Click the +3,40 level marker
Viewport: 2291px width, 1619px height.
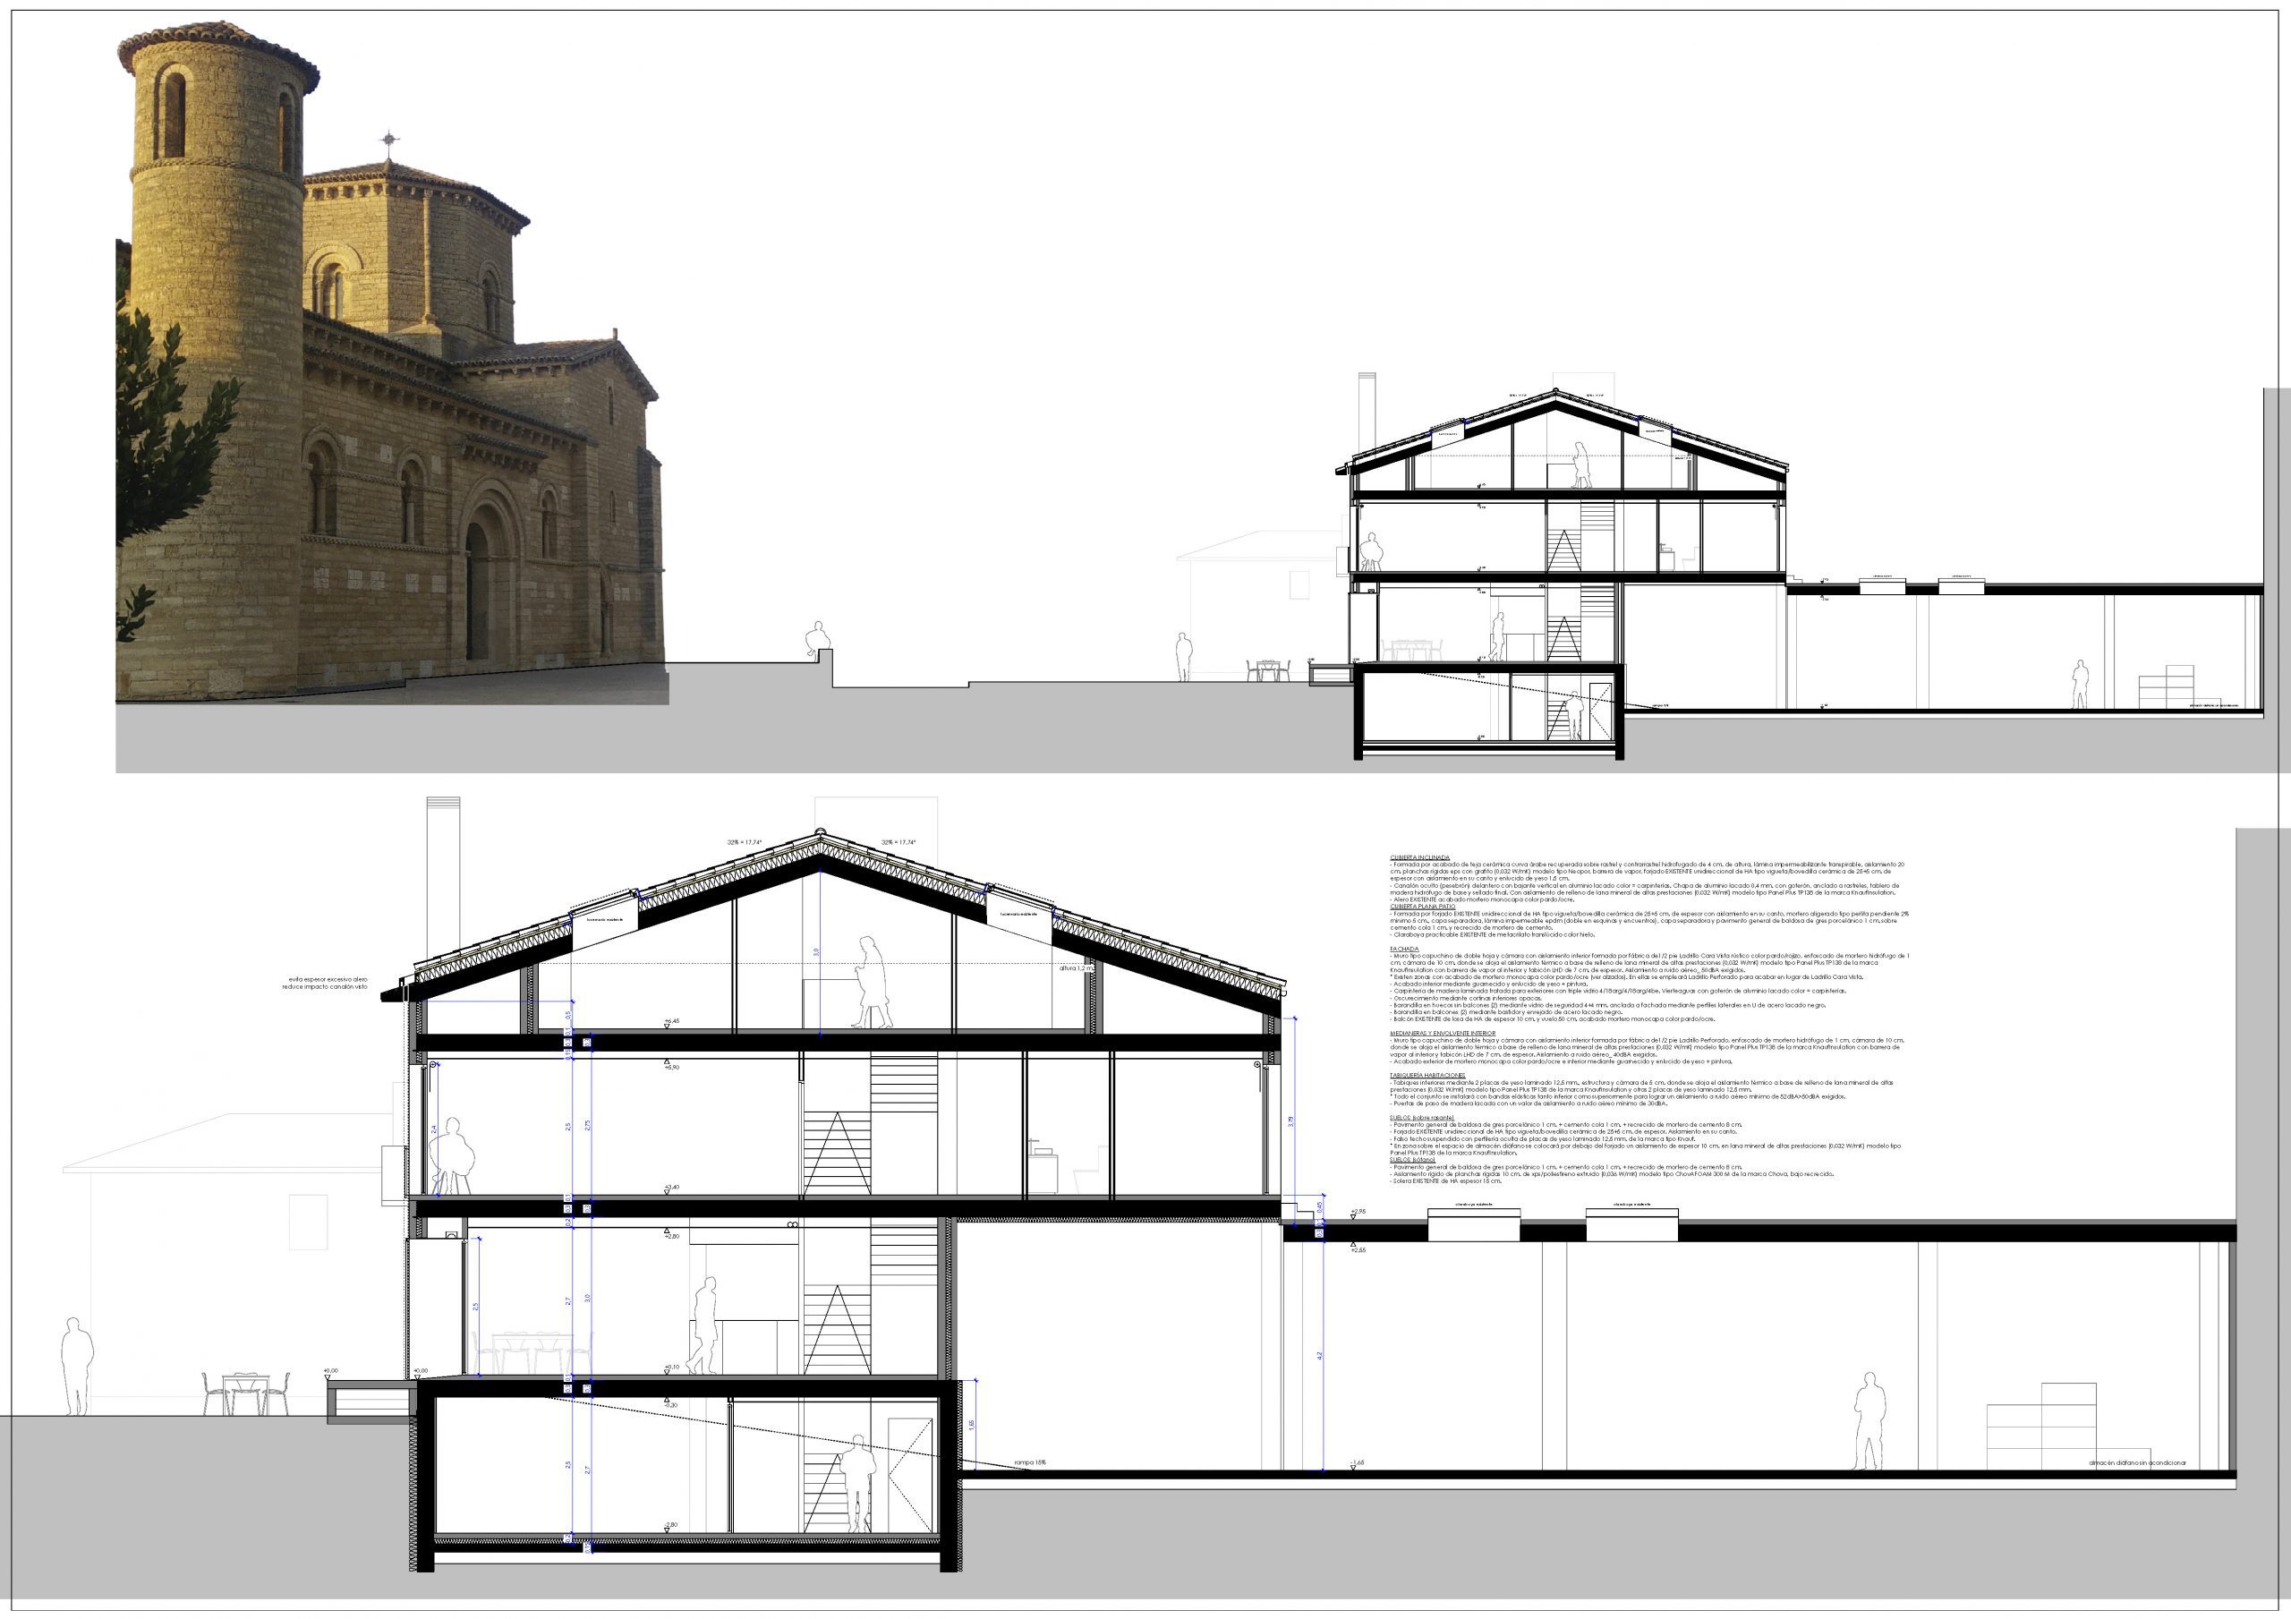click(x=670, y=1188)
